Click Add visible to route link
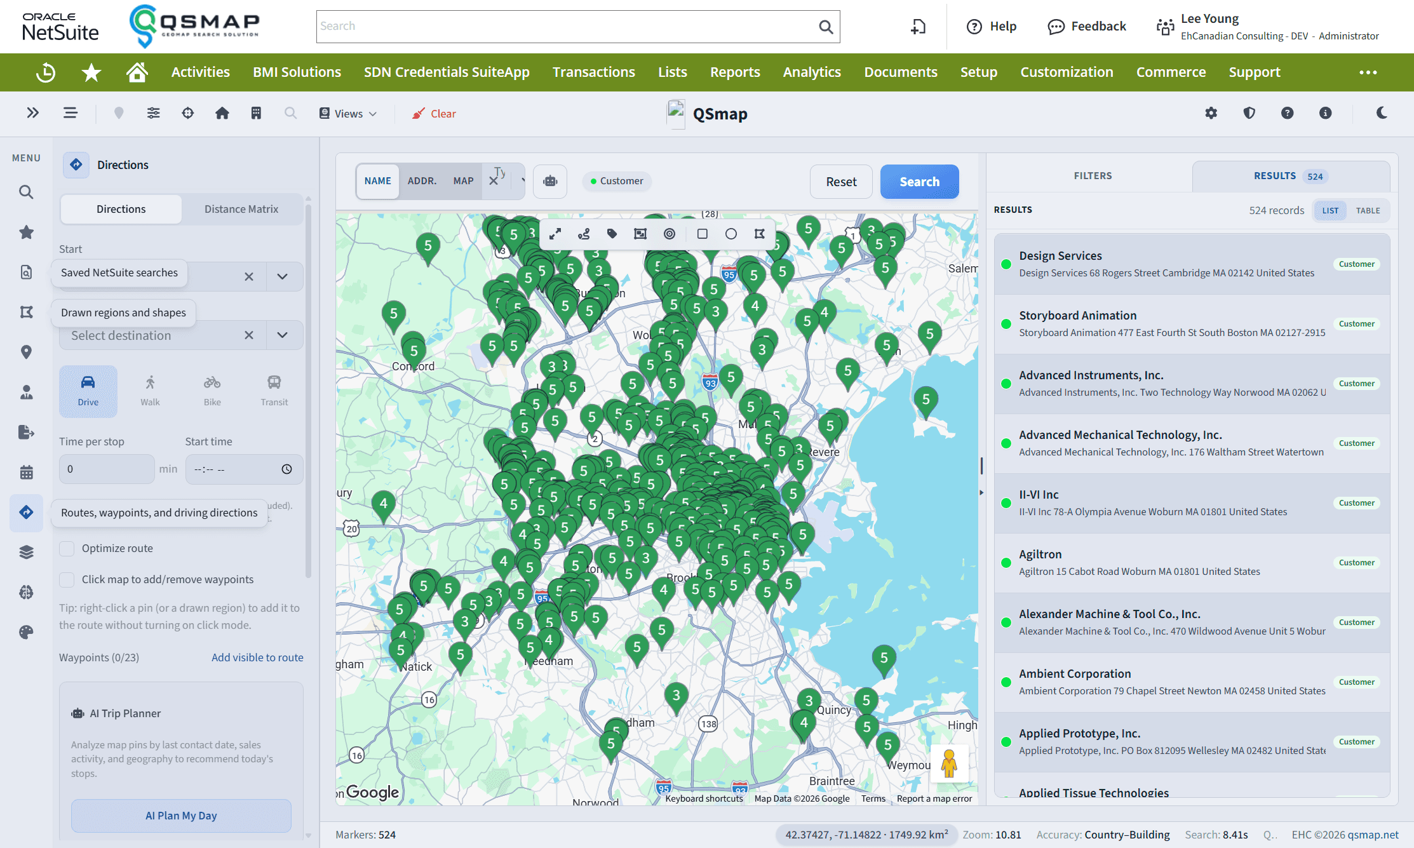Image resolution: width=1414 pixels, height=848 pixels. point(257,657)
